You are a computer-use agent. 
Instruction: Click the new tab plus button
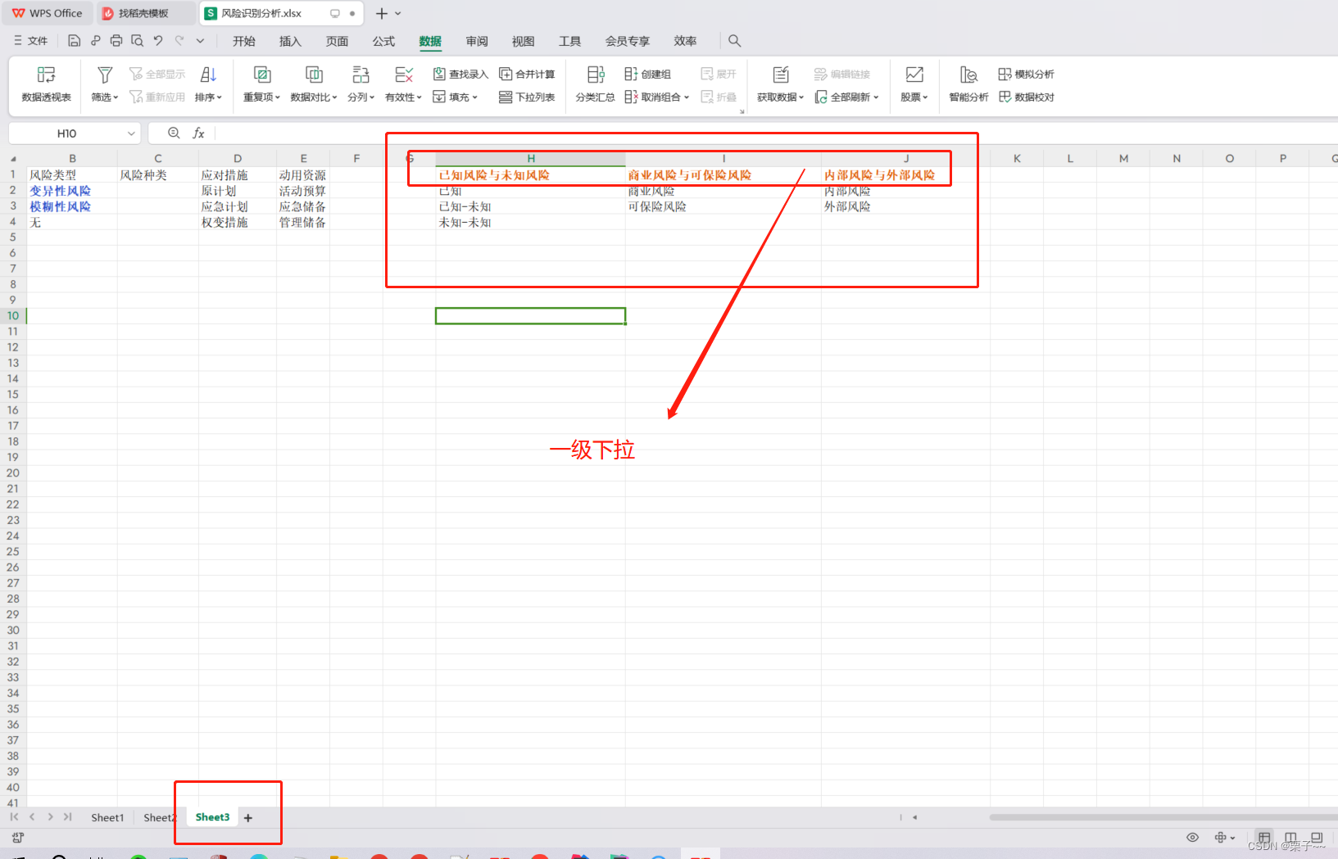[x=381, y=13]
